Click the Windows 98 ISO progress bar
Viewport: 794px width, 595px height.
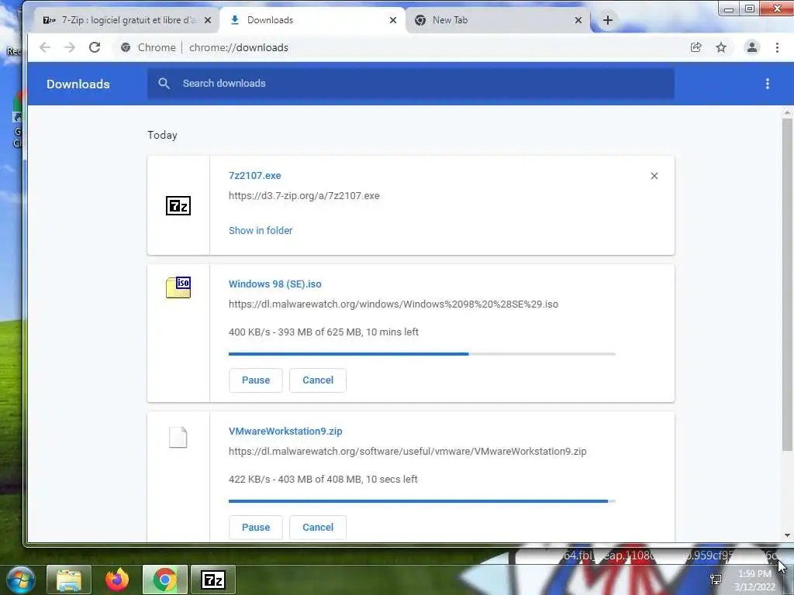click(x=422, y=353)
